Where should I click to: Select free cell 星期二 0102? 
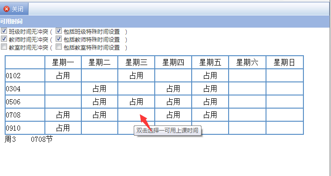100,75
